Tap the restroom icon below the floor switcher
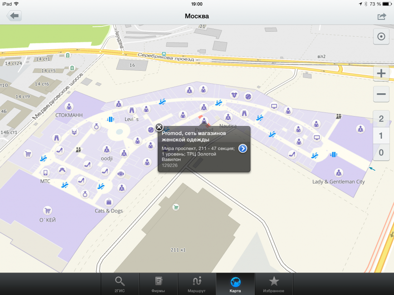The image size is (394, 295). (339, 116)
